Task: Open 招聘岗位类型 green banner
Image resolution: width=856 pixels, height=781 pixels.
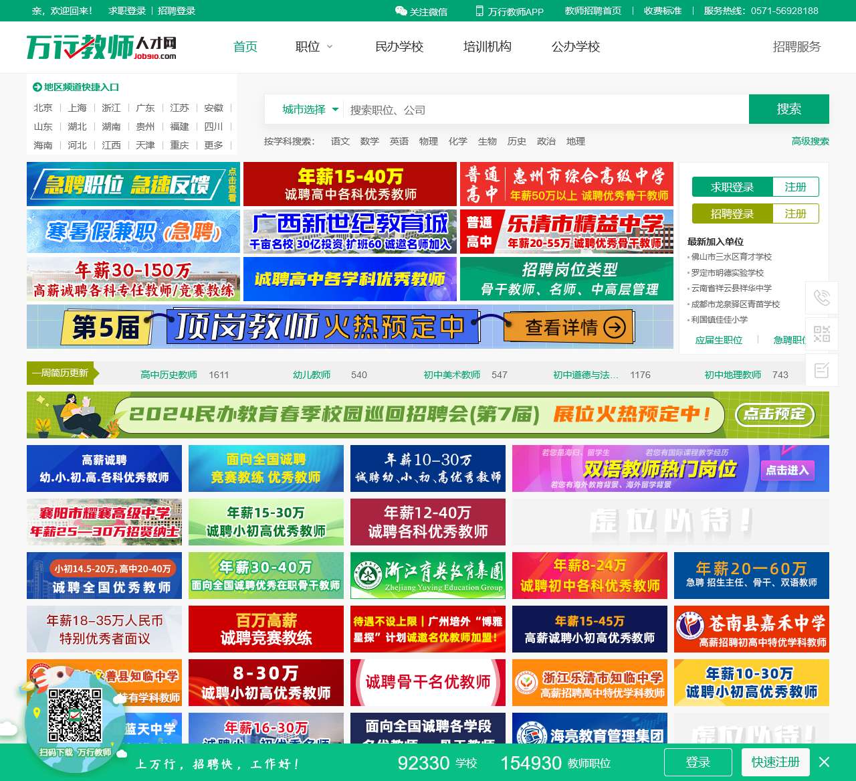Action: (566, 279)
